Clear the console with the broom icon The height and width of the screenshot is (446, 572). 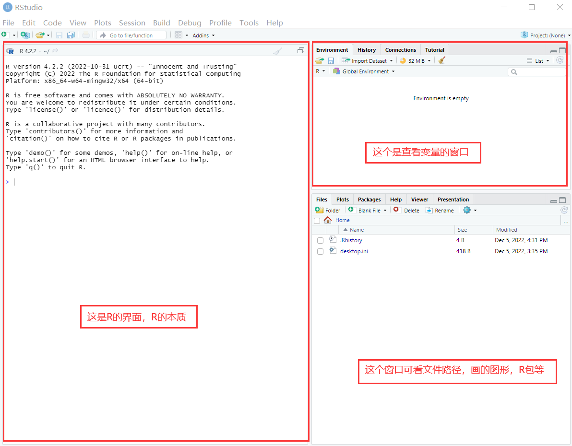(x=278, y=51)
